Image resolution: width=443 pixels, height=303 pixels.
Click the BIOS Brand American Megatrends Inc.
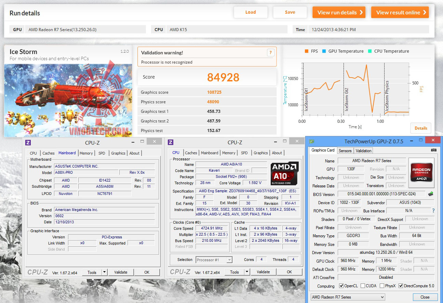[x=104, y=210]
